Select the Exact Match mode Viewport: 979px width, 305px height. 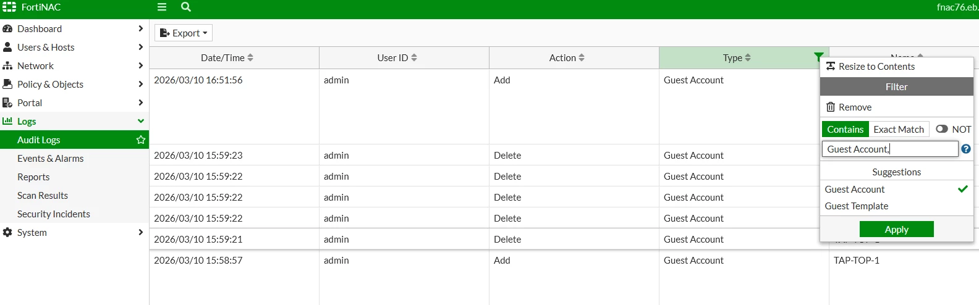click(899, 129)
